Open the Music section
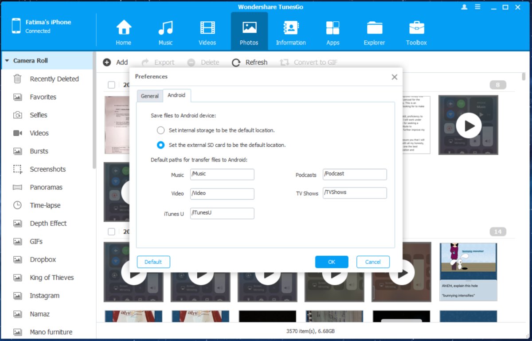 coord(165,32)
